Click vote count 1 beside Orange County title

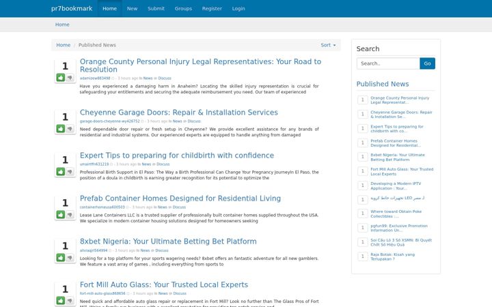[x=65, y=66]
